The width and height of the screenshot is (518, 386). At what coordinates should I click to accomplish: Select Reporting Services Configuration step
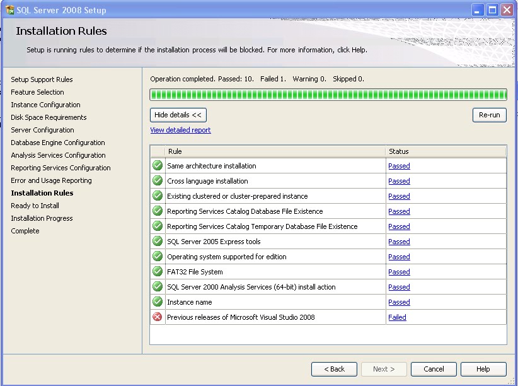(x=60, y=168)
